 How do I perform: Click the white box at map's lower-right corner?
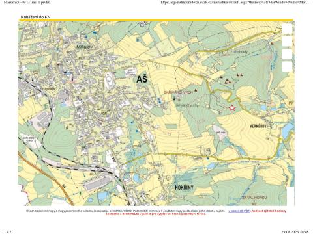pos(291,196)
